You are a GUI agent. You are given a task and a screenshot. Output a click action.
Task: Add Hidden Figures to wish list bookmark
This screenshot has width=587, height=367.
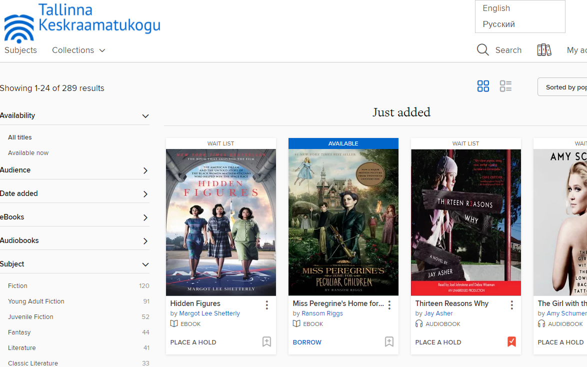266,341
